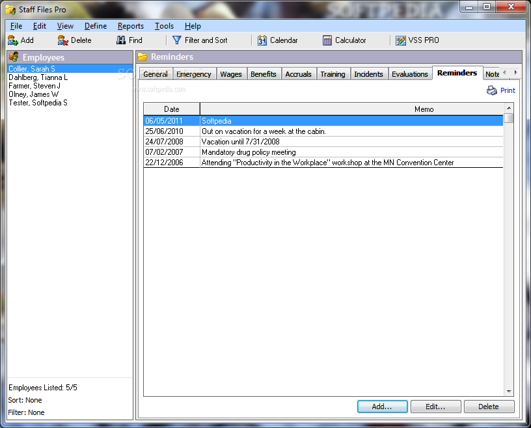Viewport: 531px width, 428px height.
Task: Click the reminders list scroll up arrow
Action: tap(509, 108)
